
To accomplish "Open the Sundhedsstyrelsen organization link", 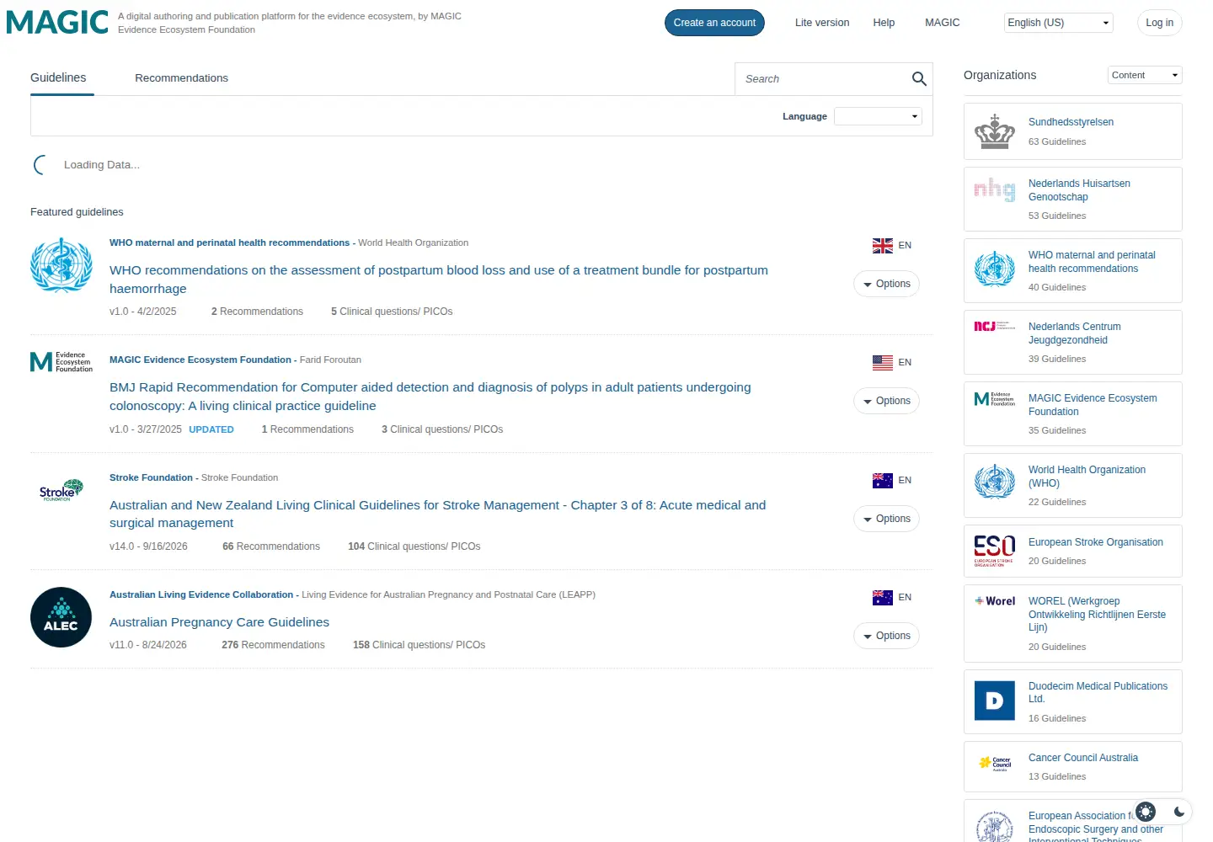I will pyautogui.click(x=1071, y=122).
